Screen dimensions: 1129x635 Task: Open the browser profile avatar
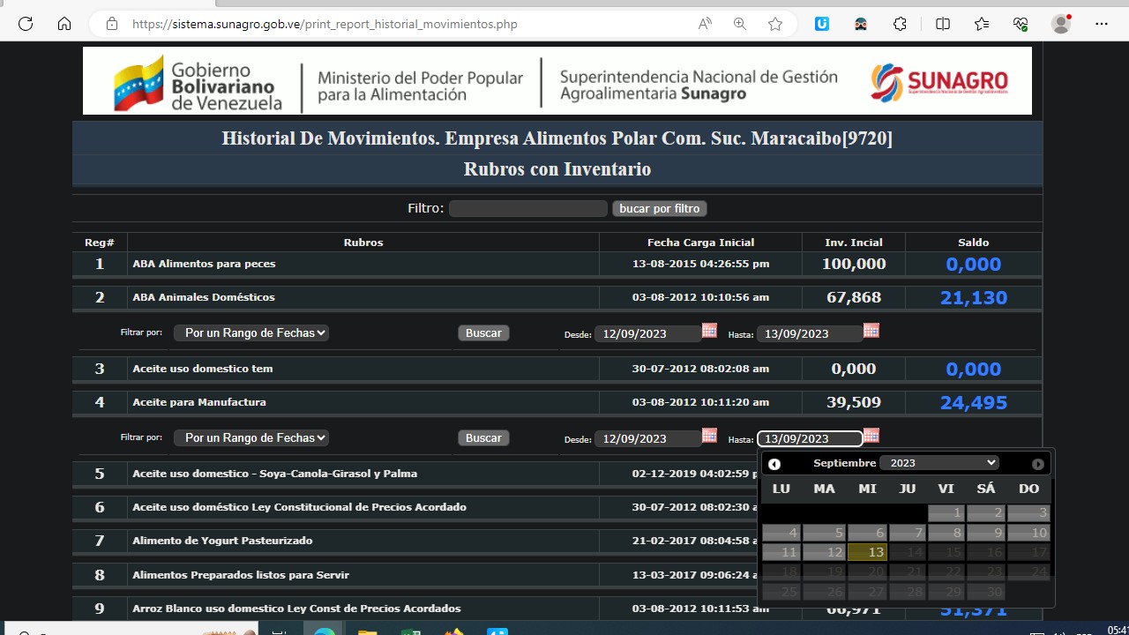(x=1061, y=24)
